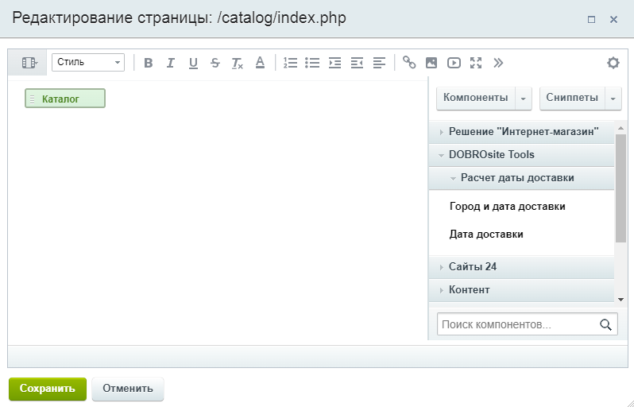Apply italic formatting
The width and height of the screenshot is (634, 407).
click(170, 63)
